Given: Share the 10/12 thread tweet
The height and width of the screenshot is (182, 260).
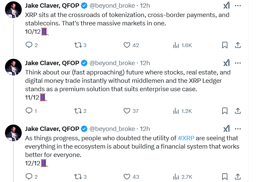Looking at the screenshot, I should point(238,45).
